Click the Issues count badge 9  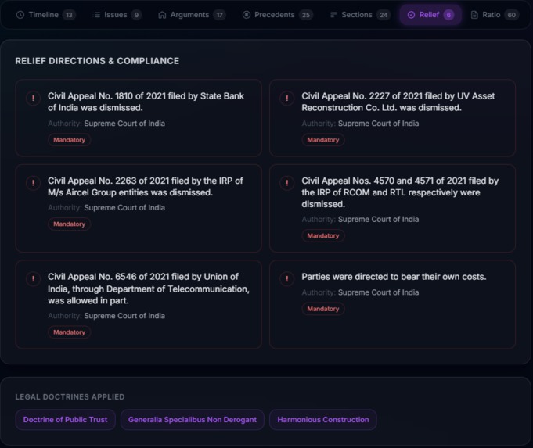tap(136, 15)
